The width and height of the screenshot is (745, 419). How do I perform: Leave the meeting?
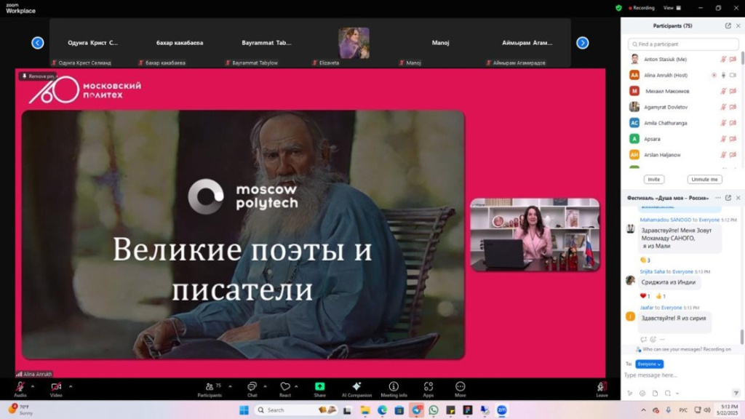coord(602,389)
